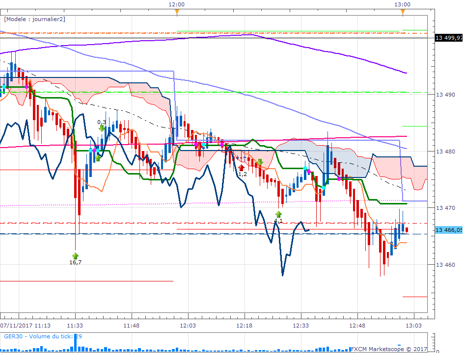The height and width of the screenshot is (353, 463).
Task: Click the tallest tick volume bar at 11:33
Action: tap(75, 343)
